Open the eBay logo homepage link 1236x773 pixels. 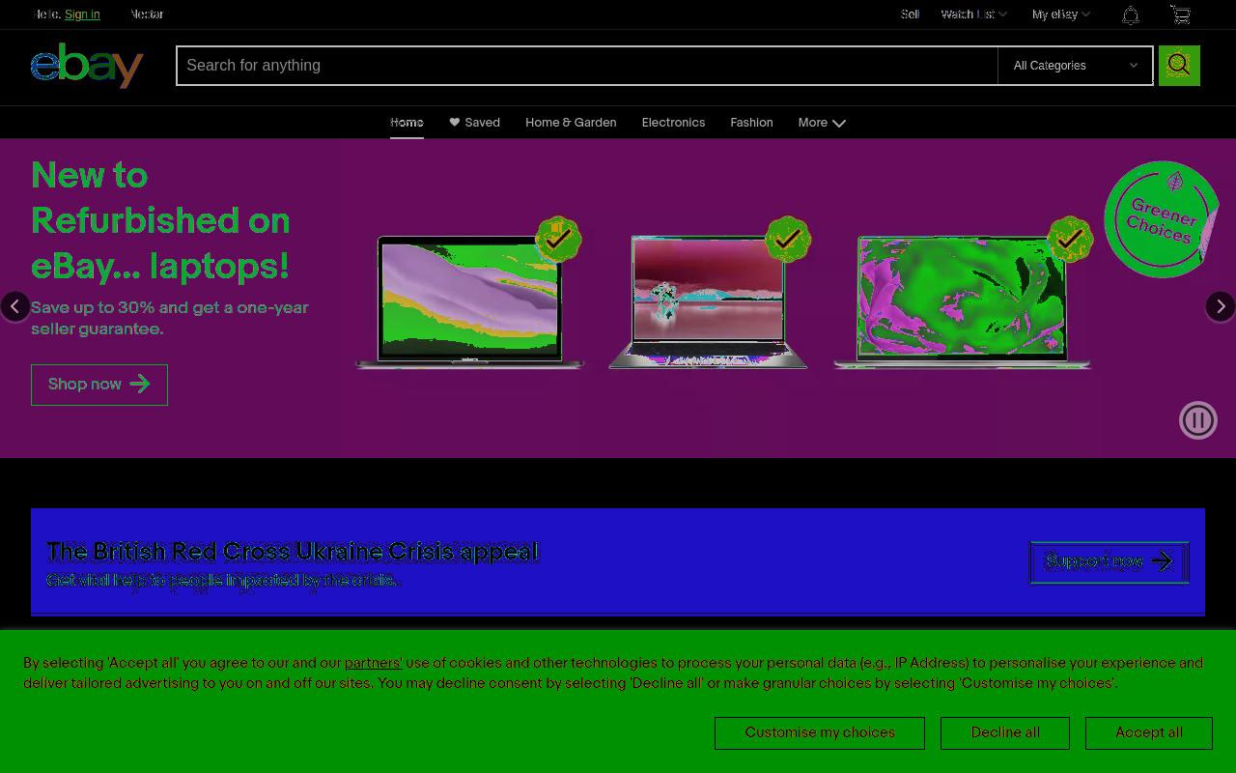click(87, 65)
